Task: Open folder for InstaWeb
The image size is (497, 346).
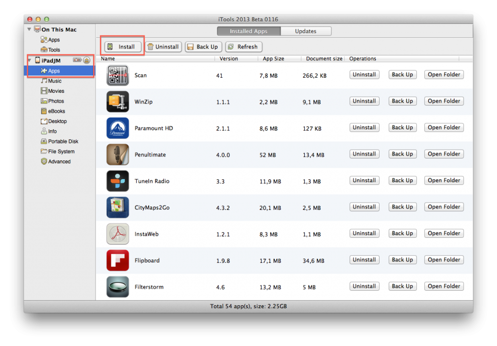Action: [444, 233]
